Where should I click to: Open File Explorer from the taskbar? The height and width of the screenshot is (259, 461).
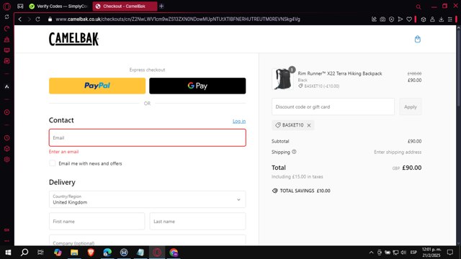[74, 253]
